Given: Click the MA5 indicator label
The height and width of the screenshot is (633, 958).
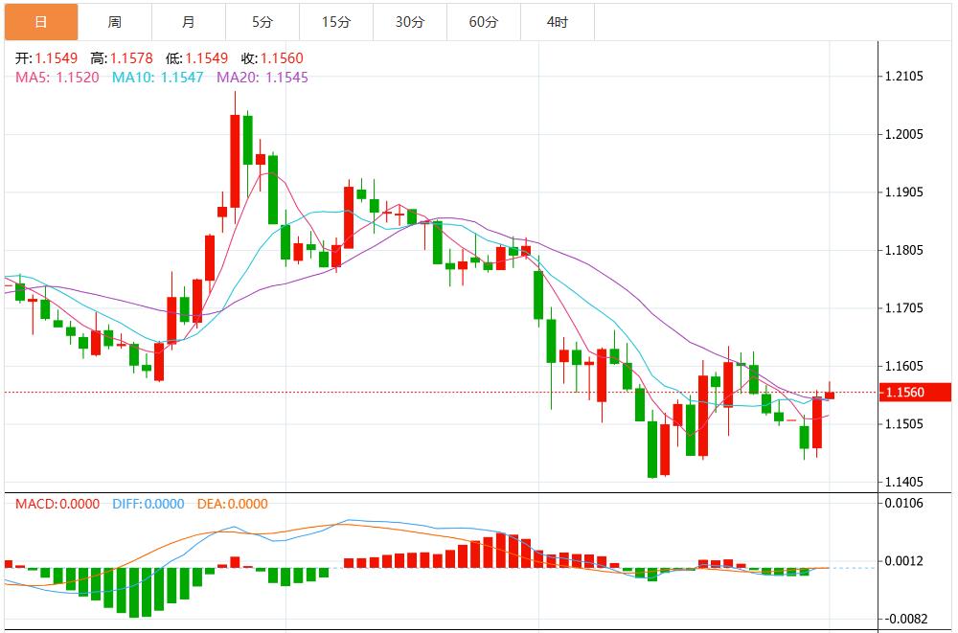Looking at the screenshot, I should [x=57, y=77].
